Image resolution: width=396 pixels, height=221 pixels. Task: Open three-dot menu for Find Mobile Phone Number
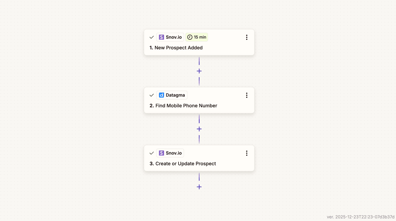[x=246, y=95]
